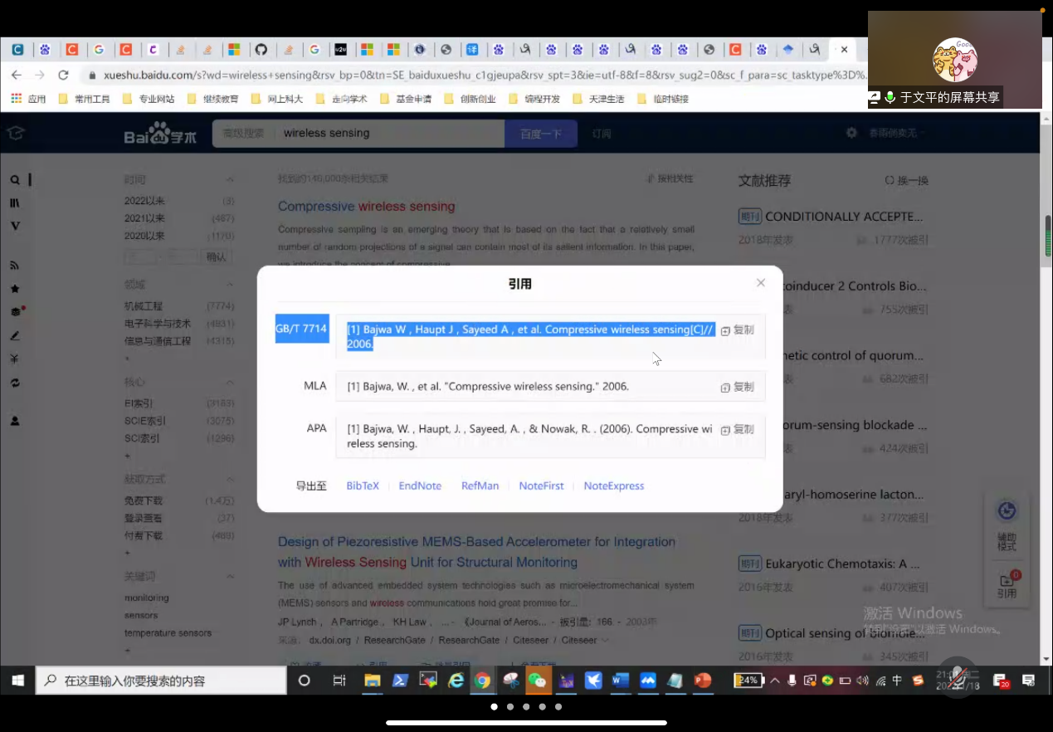Copy the MLA citation
This screenshot has height=732, width=1053.
737,388
